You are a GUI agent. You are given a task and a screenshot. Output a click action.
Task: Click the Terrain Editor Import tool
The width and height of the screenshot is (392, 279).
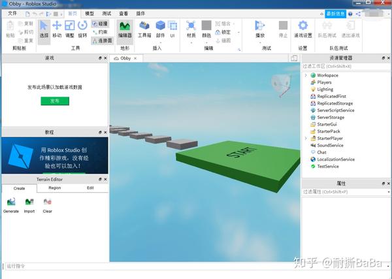click(29, 206)
